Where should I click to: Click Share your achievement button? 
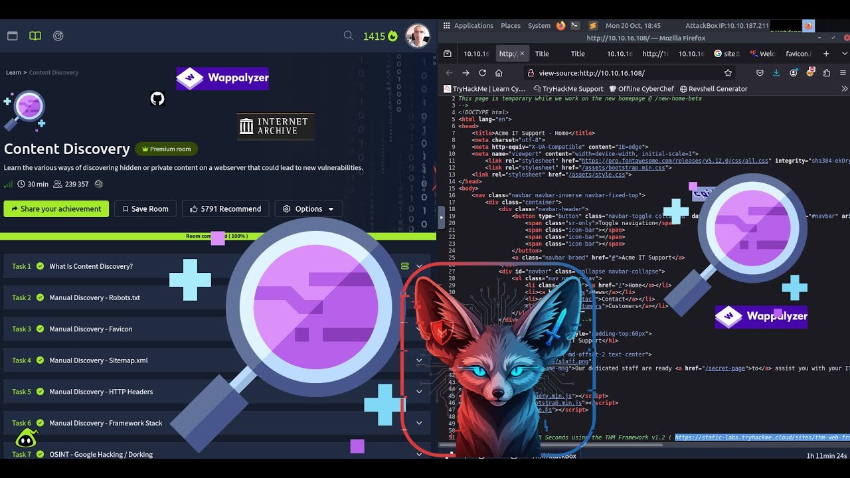coord(56,208)
